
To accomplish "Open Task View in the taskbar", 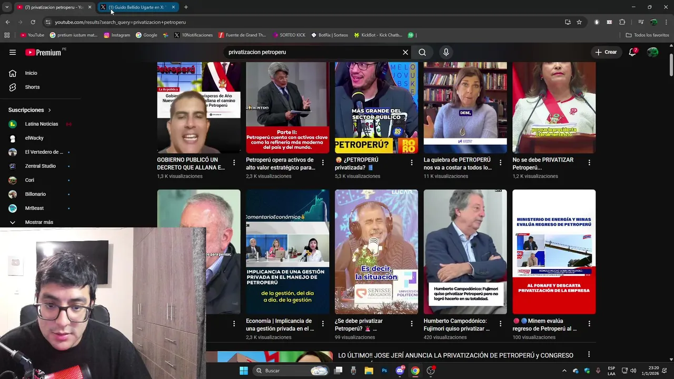I will click(x=338, y=371).
